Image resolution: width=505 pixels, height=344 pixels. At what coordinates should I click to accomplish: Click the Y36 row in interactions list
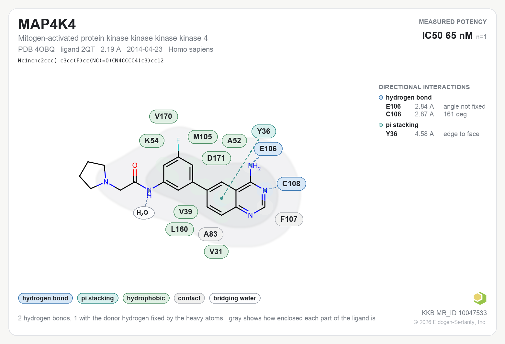tap(432, 134)
